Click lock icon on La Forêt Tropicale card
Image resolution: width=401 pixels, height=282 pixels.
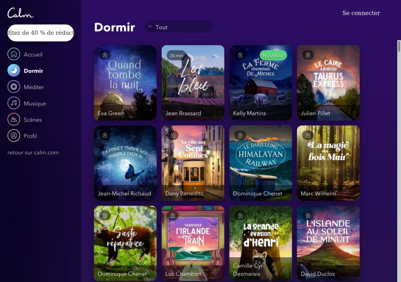click(x=105, y=135)
